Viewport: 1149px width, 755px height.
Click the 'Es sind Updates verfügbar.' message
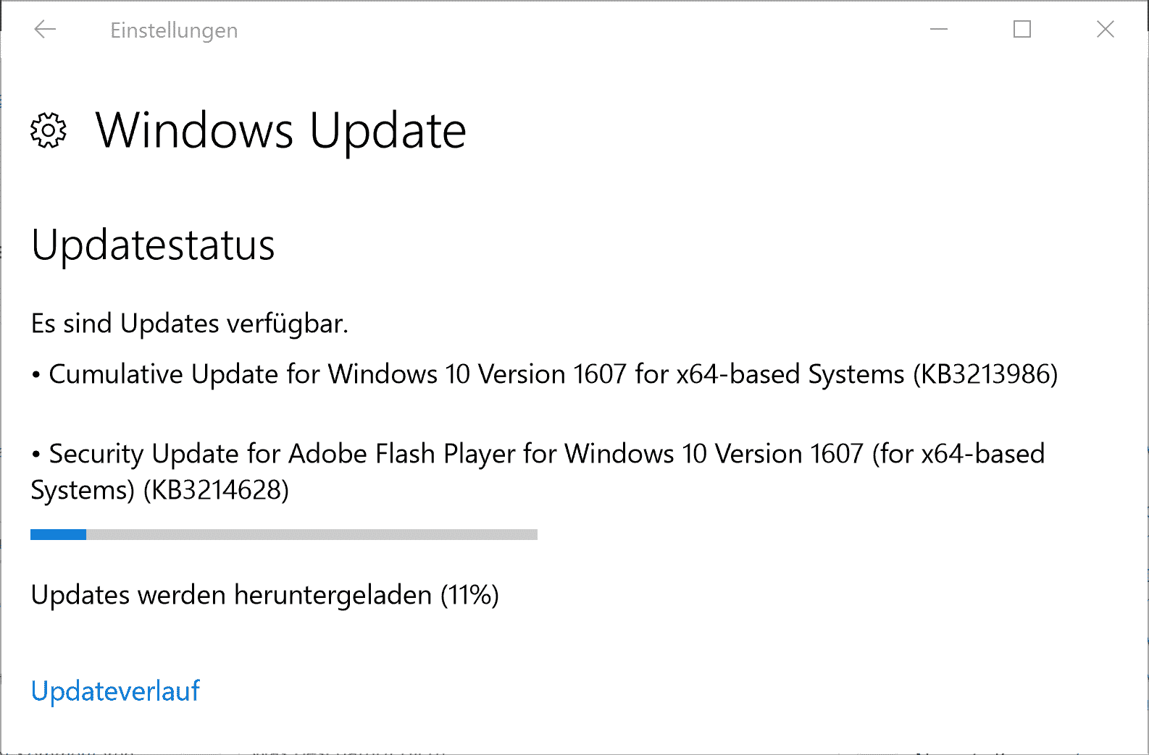[190, 324]
